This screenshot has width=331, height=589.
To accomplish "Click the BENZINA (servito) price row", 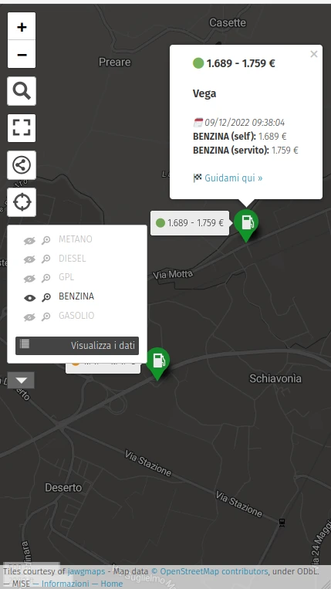I will [245, 151].
